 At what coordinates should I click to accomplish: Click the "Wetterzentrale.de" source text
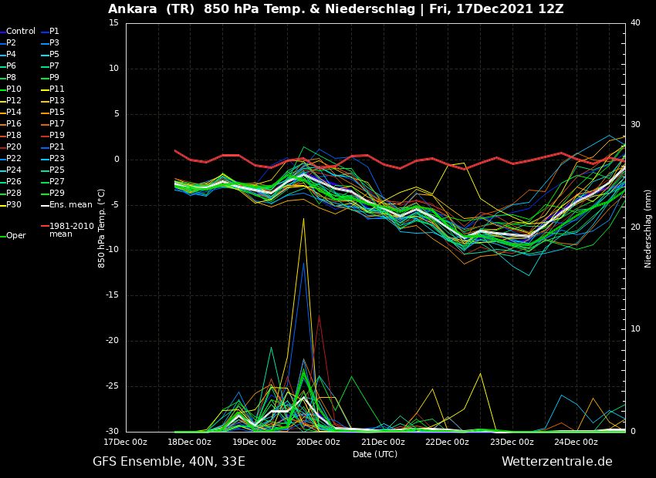click(557, 462)
